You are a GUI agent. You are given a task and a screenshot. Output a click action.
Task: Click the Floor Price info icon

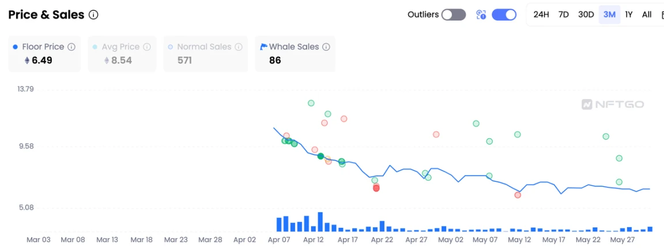[x=71, y=47]
